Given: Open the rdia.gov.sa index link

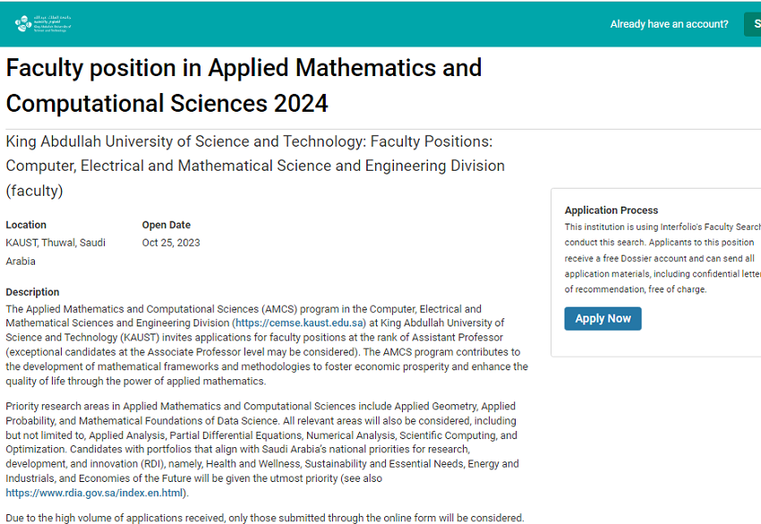Looking at the screenshot, I should click(x=94, y=493).
